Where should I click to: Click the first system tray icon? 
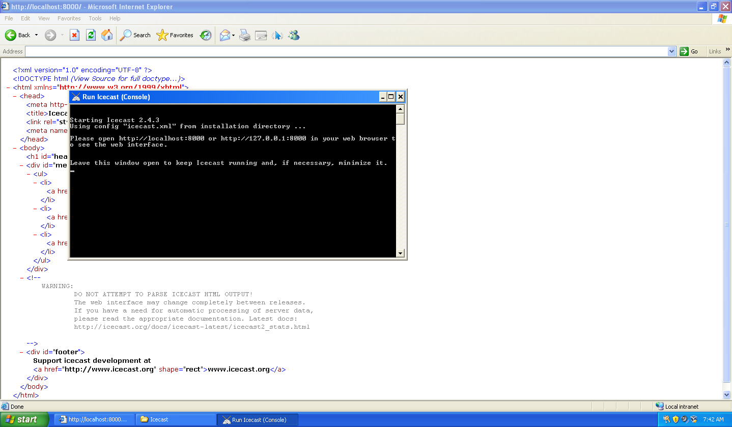(667, 419)
